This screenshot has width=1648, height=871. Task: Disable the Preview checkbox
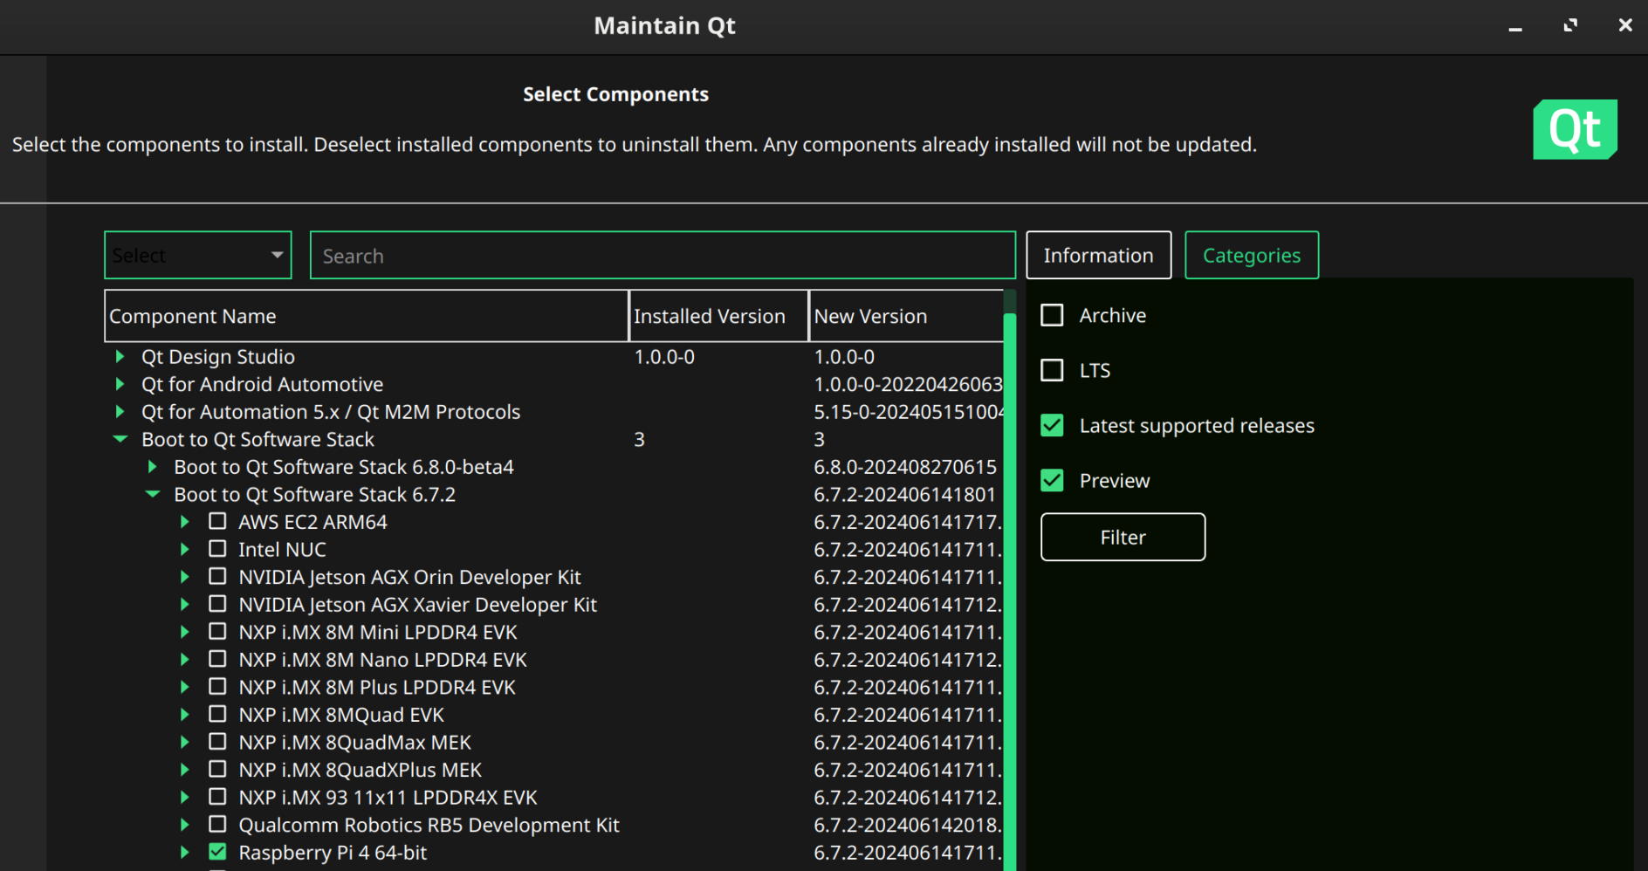pyautogui.click(x=1052, y=481)
